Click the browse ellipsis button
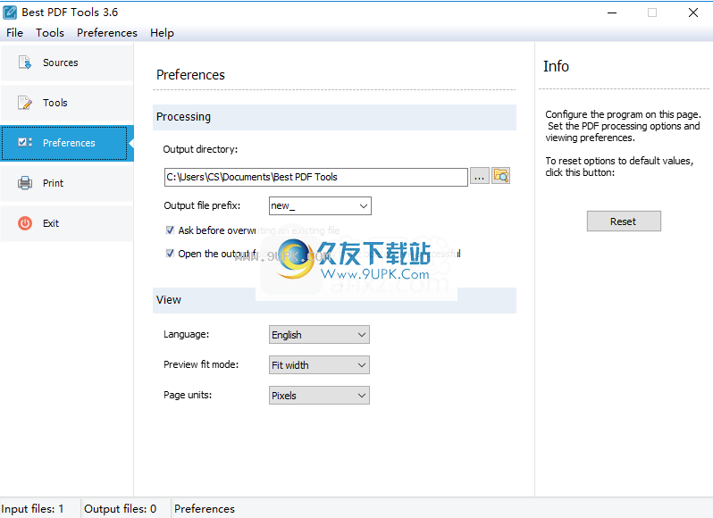 [479, 176]
